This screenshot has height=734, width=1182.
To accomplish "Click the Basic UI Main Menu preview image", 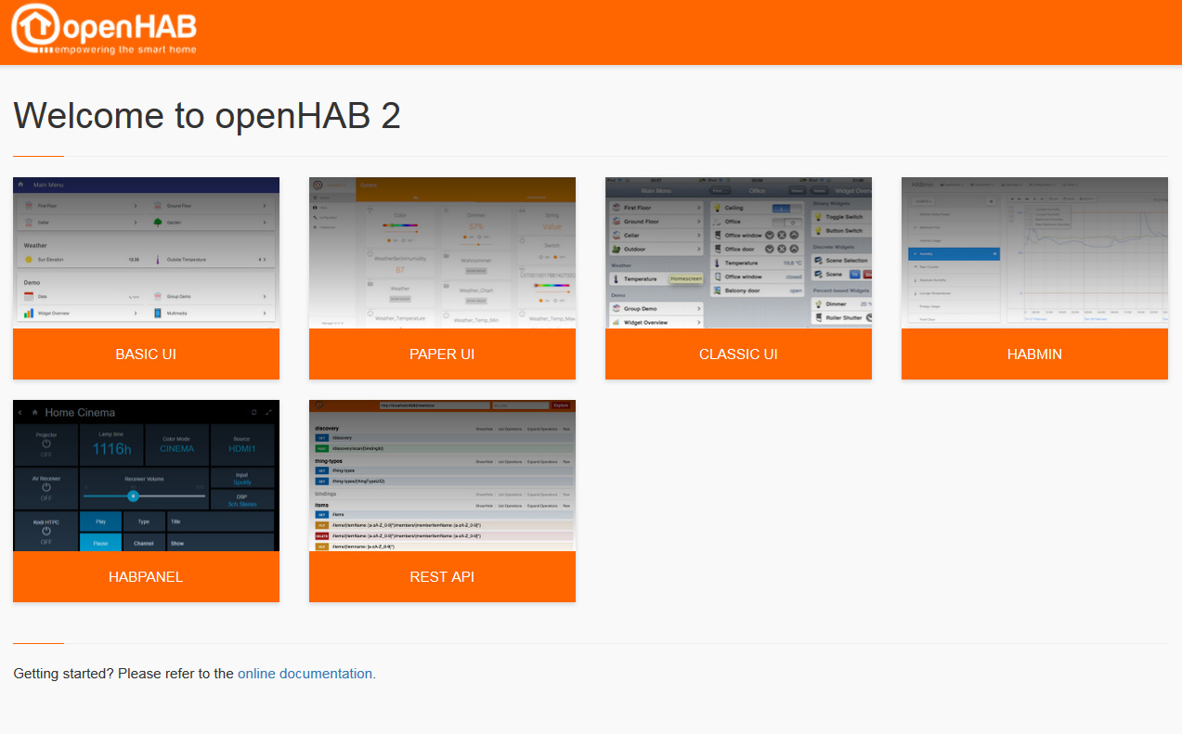I will pyautogui.click(x=146, y=252).
